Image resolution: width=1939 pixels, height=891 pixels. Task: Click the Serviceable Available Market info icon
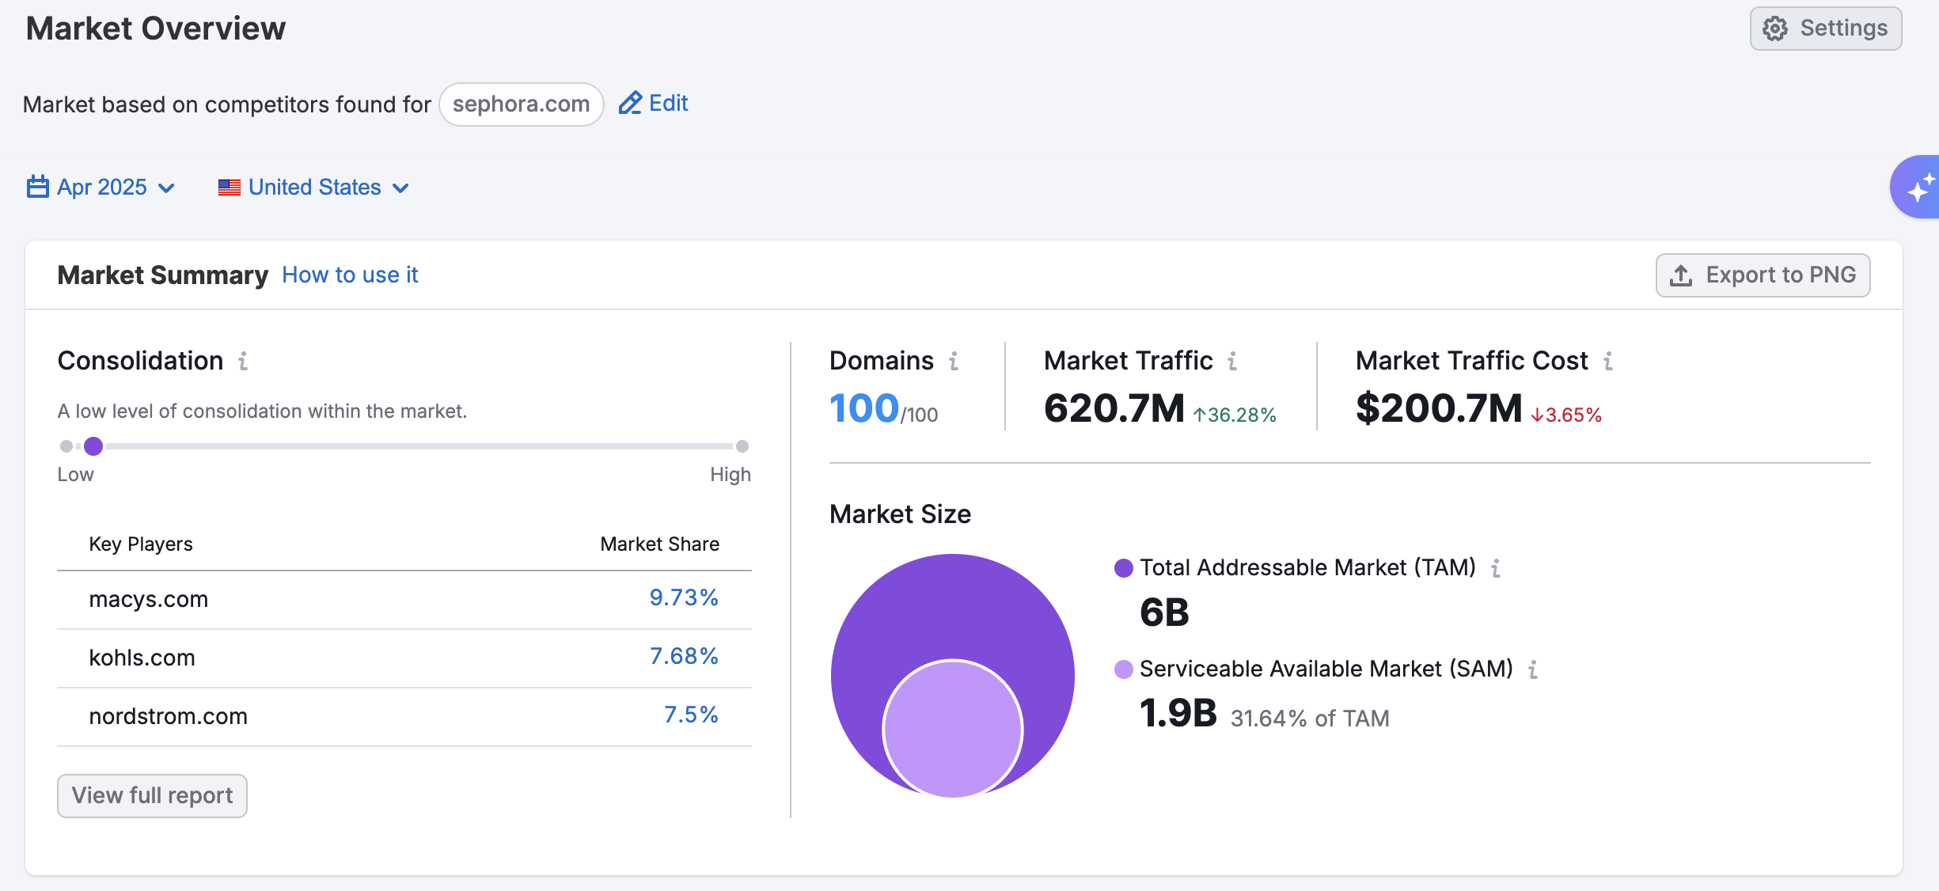coord(1533,669)
